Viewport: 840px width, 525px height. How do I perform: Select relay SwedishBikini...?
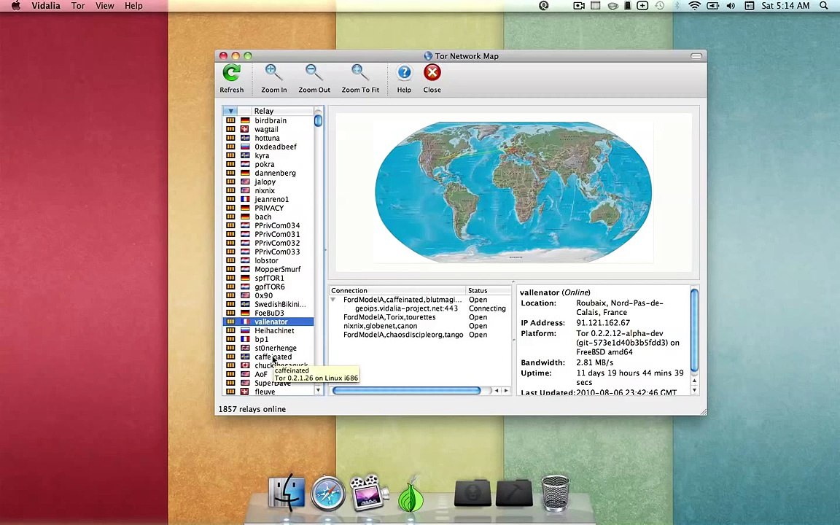[268, 304]
